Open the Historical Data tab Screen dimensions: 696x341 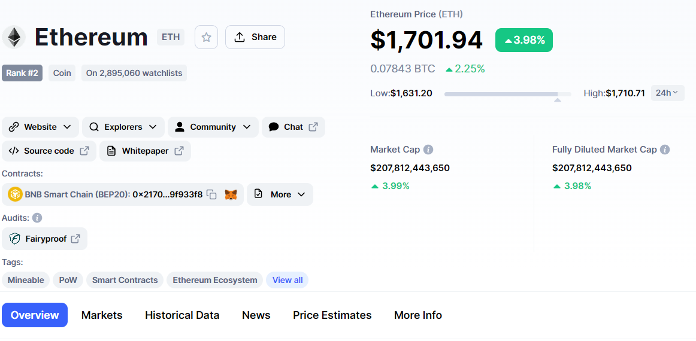tap(182, 315)
